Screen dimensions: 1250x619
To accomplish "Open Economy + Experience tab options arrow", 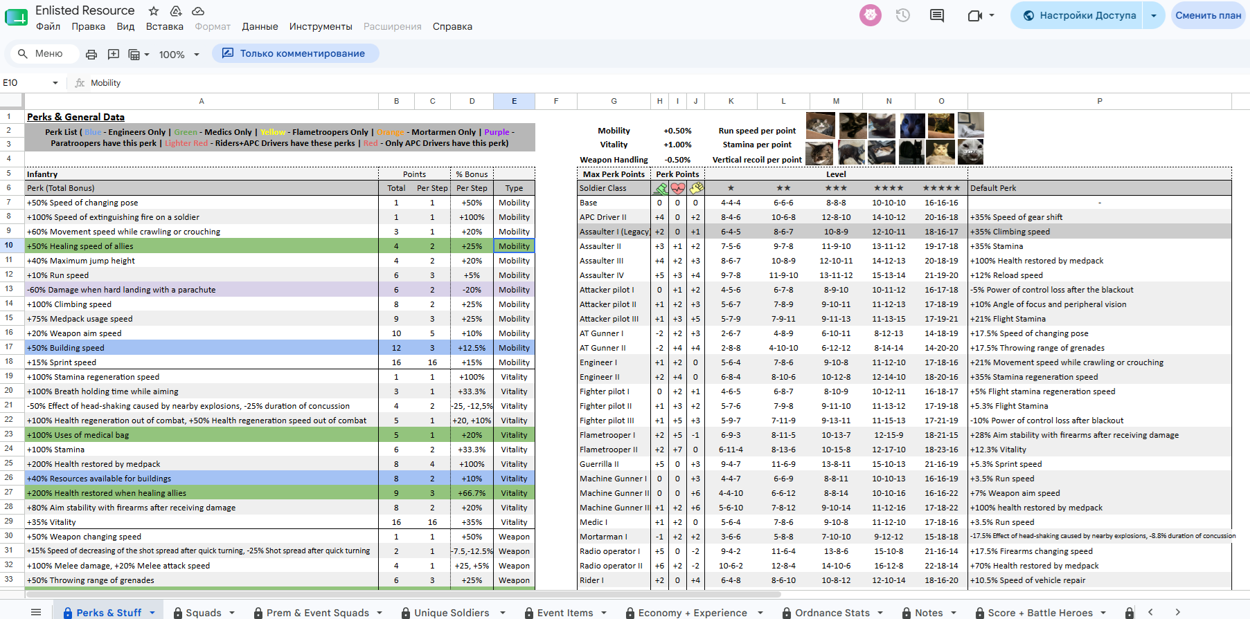I will click(760, 613).
